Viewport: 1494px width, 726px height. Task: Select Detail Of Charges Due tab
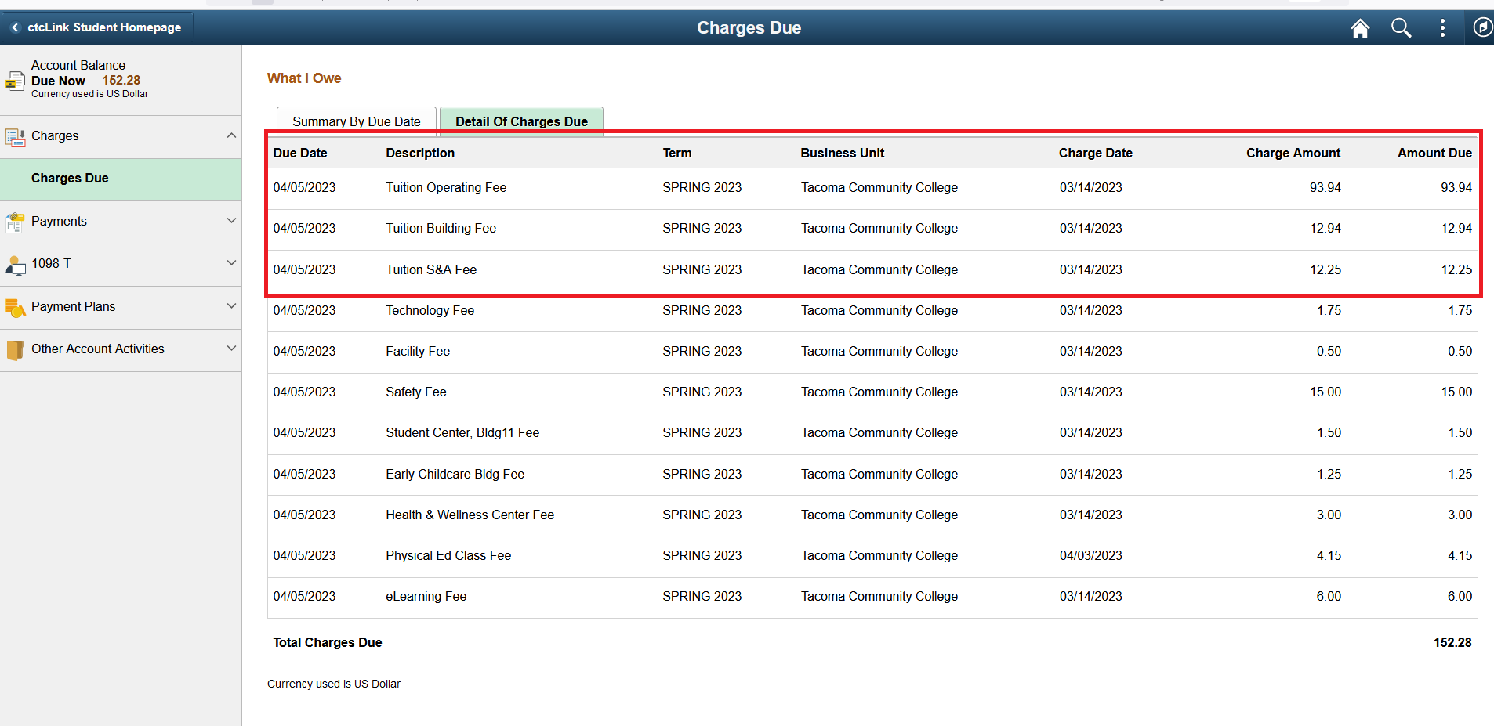pos(521,121)
